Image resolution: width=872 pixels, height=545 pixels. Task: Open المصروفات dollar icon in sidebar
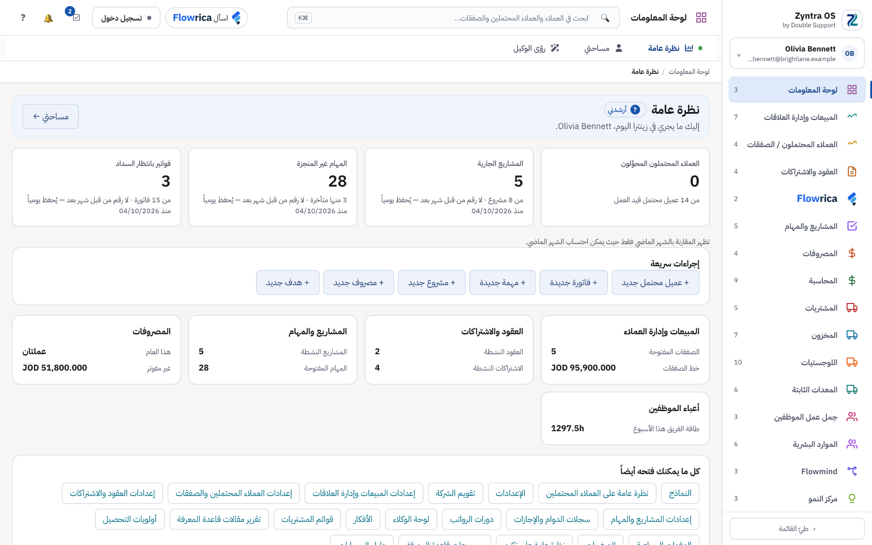coord(852,253)
